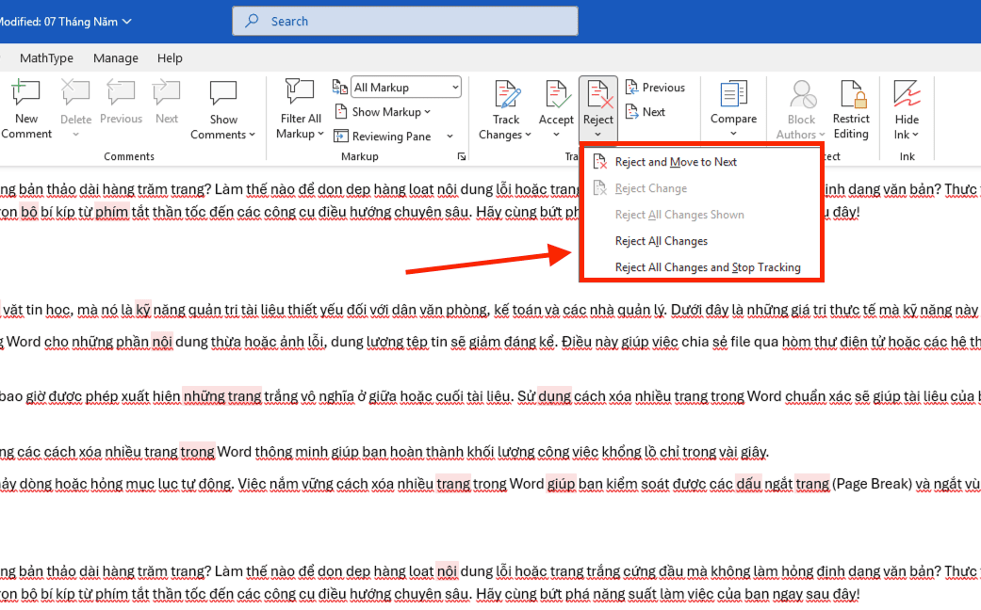This screenshot has width=981, height=610.
Task: Click the Compare documents icon
Action: pos(733,94)
